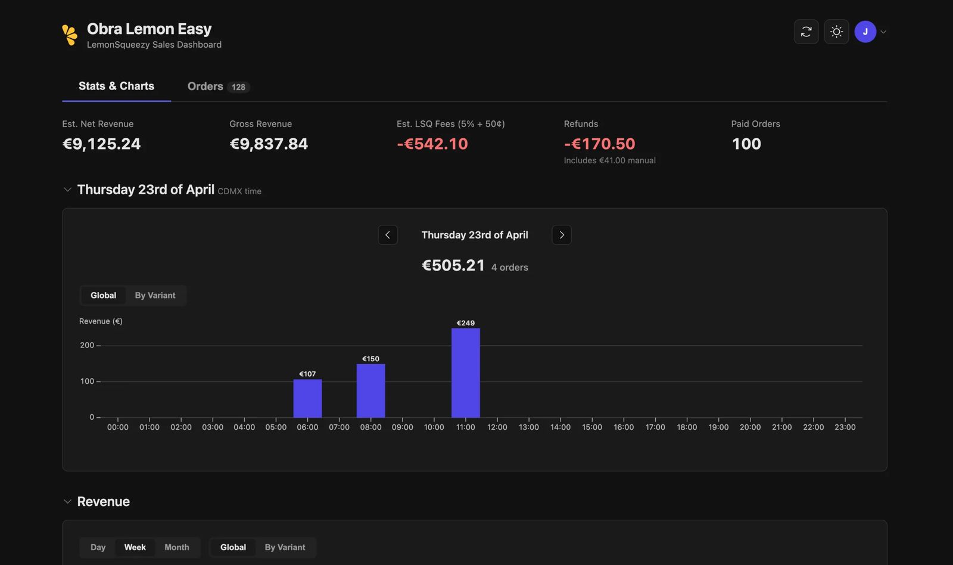Click the Paid Orders value 100
The height and width of the screenshot is (565, 953).
pyautogui.click(x=746, y=144)
